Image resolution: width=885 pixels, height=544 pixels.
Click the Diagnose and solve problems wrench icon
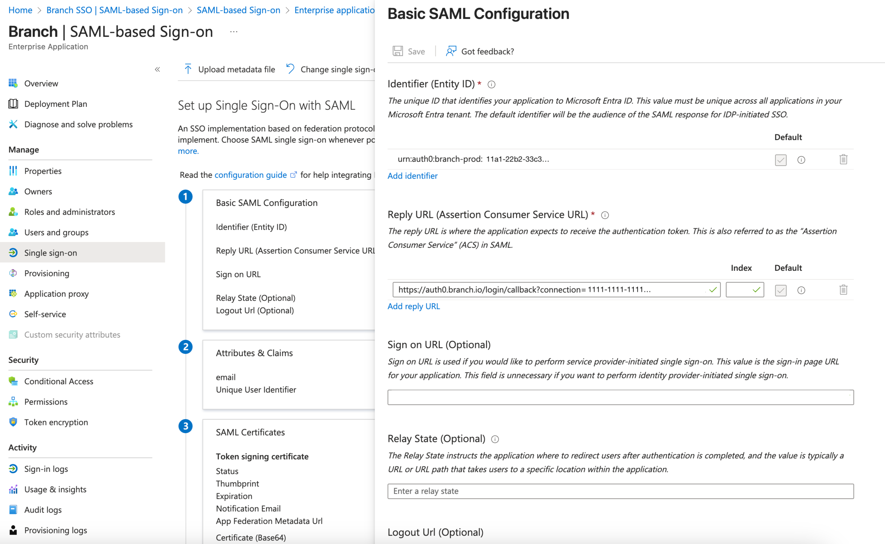pyautogui.click(x=13, y=124)
